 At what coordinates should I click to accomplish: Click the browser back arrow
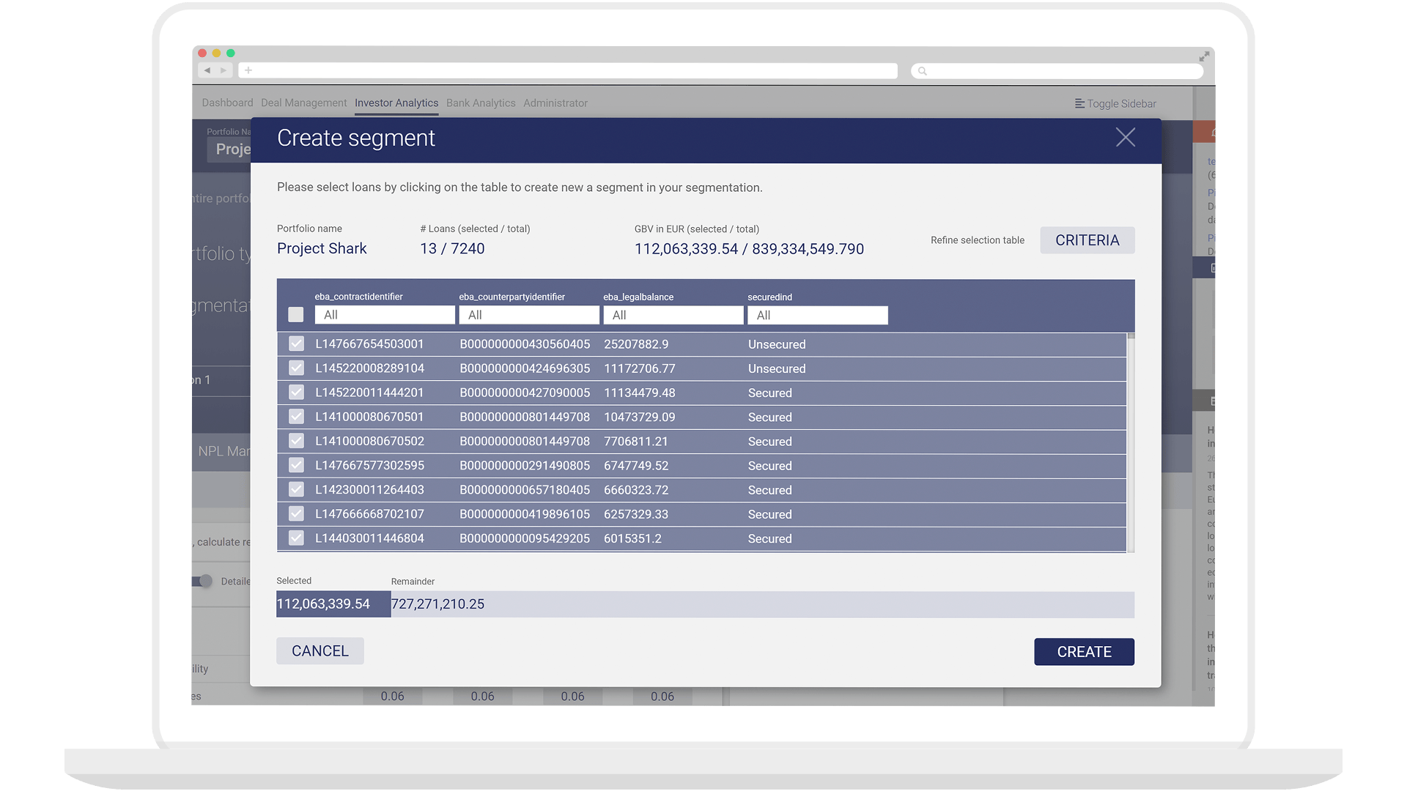pyautogui.click(x=207, y=70)
